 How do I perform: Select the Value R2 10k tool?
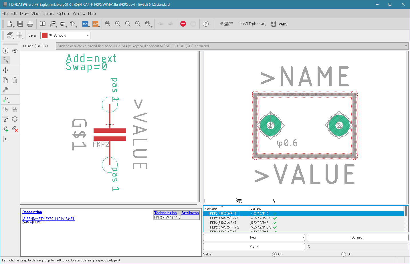pos(15,109)
